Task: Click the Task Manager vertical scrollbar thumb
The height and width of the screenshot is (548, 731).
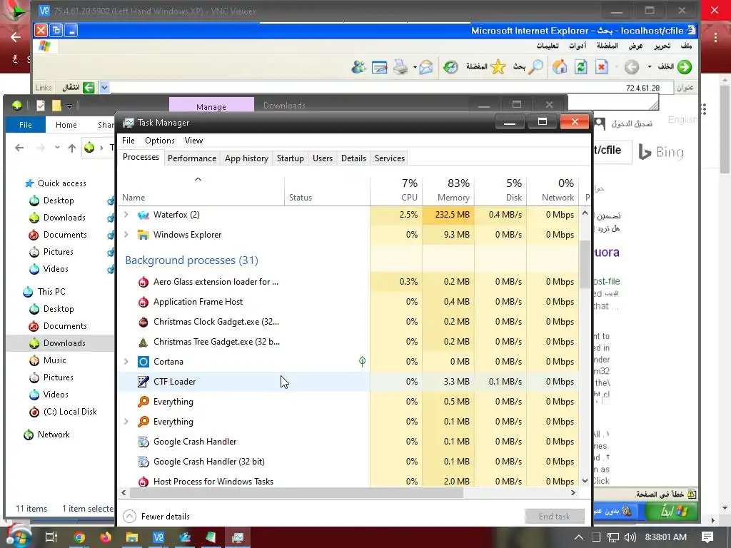Action: point(585,264)
